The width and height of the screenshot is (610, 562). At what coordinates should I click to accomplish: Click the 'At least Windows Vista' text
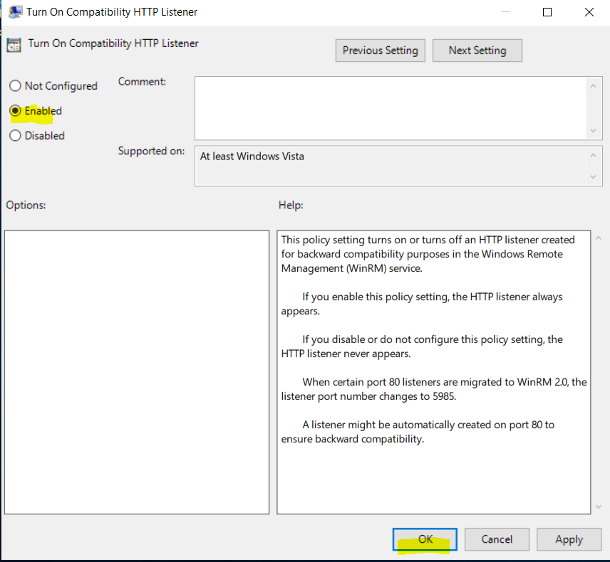[252, 156]
